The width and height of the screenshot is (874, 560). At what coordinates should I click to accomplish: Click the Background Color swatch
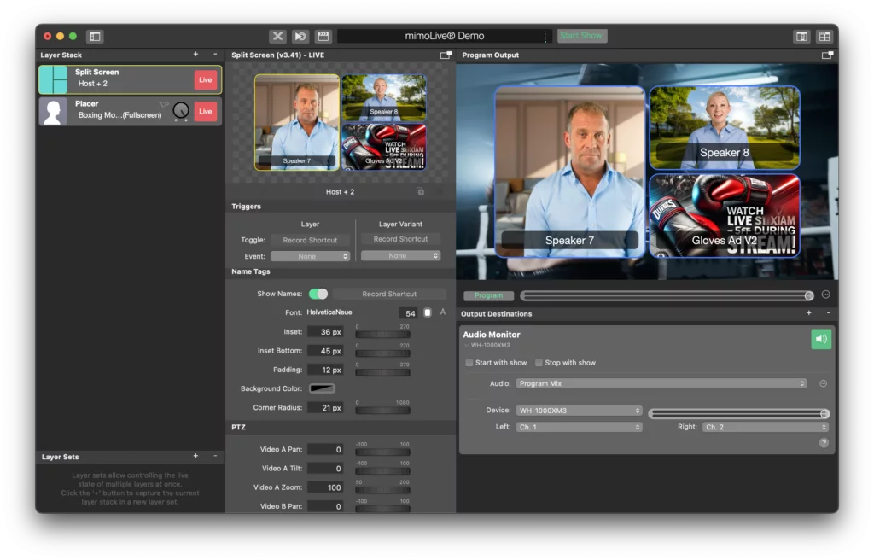point(322,388)
